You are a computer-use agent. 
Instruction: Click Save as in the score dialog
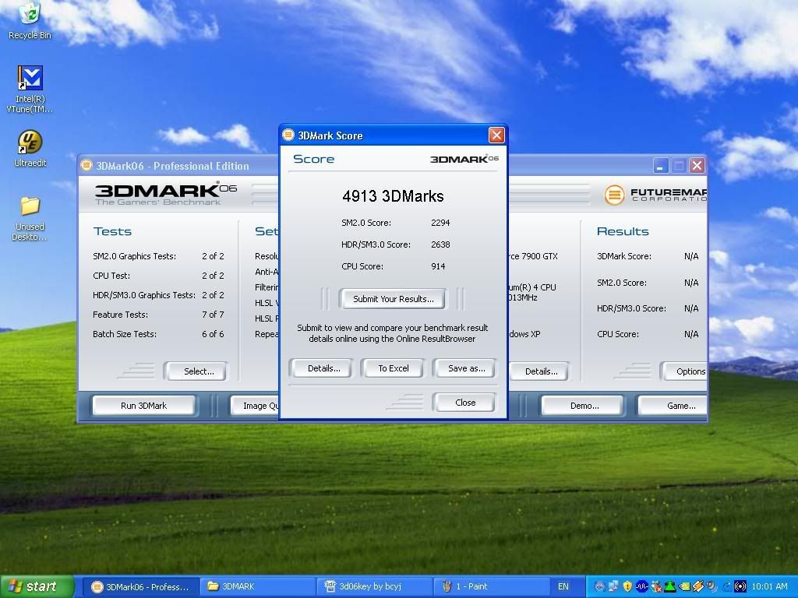tap(465, 368)
